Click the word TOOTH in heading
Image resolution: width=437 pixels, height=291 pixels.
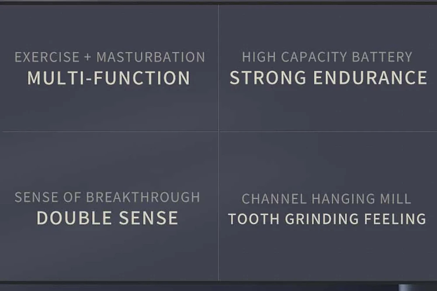coord(253,219)
